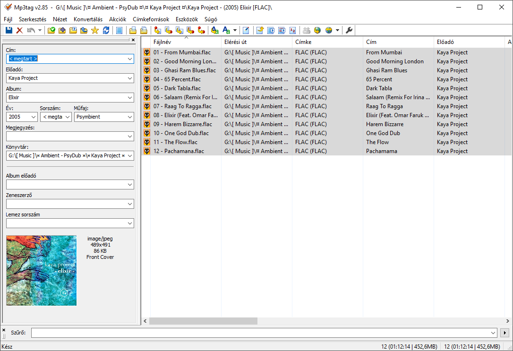Click the horizontal scrollbar right arrow
This screenshot has height=351, width=513.
[x=507, y=321]
